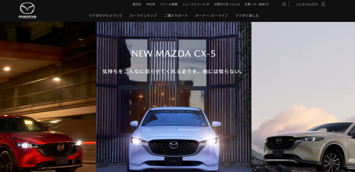Click external-link icon beside ニュースリリース
The image size is (355, 172).
click(208, 4)
